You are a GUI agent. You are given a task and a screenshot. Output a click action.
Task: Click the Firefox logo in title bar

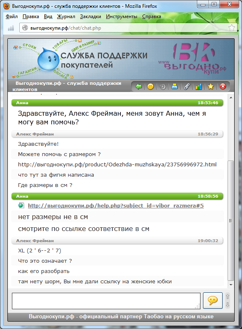click(7, 6)
